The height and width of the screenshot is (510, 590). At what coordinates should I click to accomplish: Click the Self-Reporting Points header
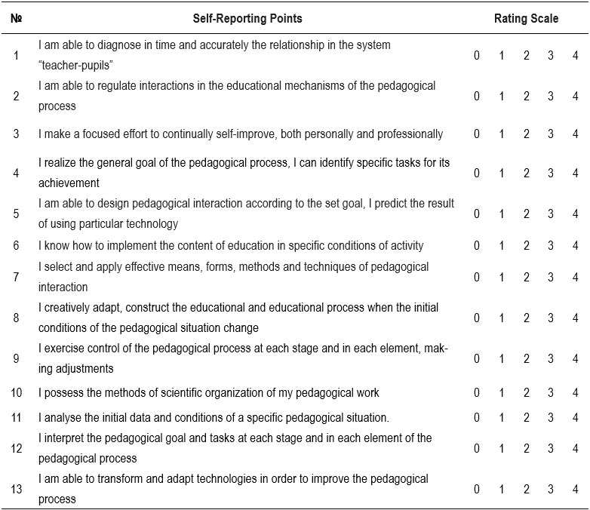tap(247, 18)
